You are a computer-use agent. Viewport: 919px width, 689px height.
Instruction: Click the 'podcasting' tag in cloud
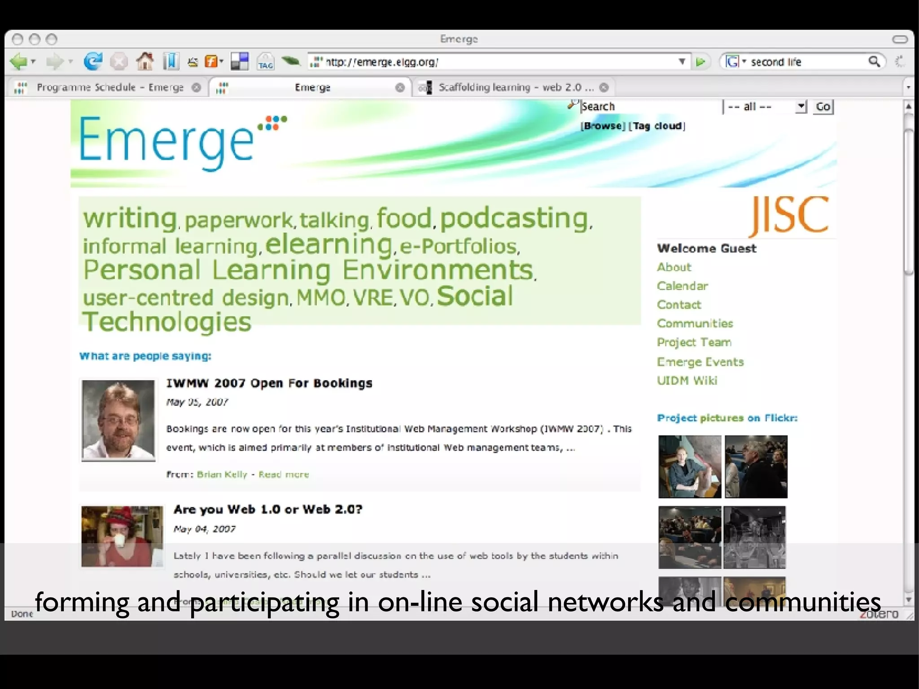click(x=514, y=218)
